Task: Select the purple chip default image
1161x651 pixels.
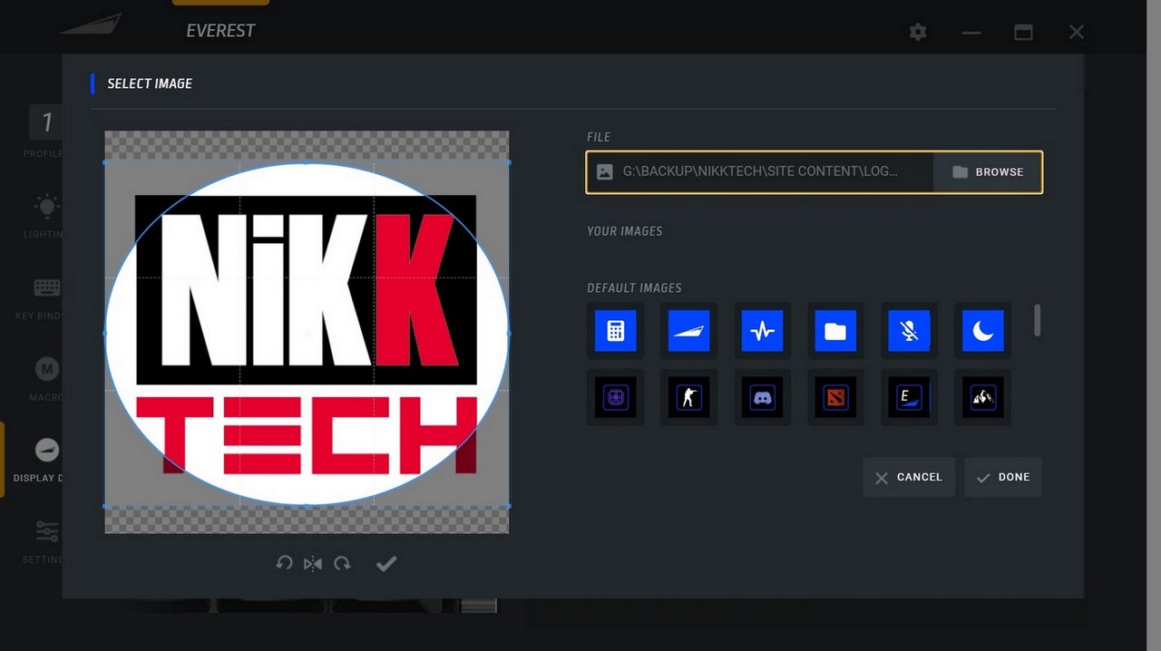Action: pyautogui.click(x=616, y=397)
